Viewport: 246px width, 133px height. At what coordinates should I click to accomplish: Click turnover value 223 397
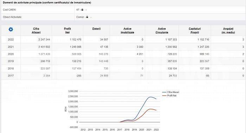click(45, 68)
